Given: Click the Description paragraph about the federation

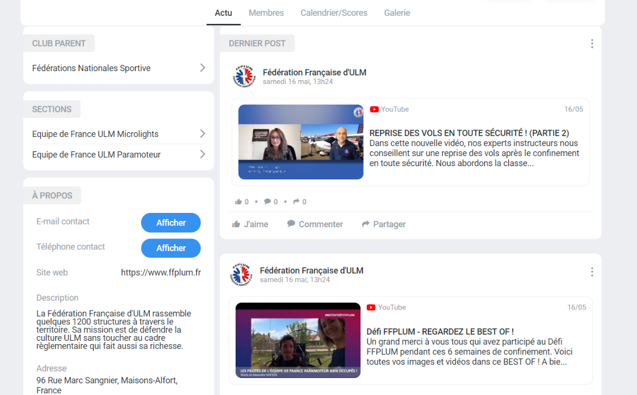Looking at the screenshot, I should (x=114, y=330).
